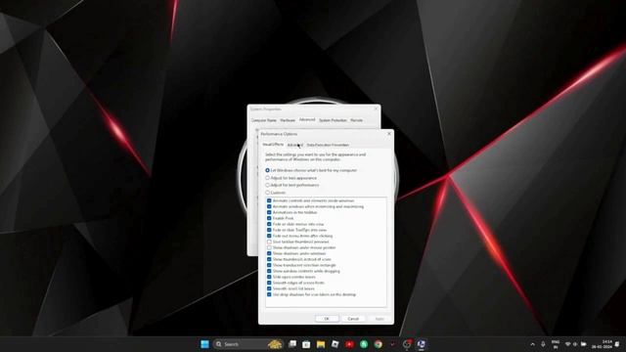This screenshot has width=626, height=352.
Task: Enable Save taskbar thumbnail previews
Action: [x=269, y=242]
